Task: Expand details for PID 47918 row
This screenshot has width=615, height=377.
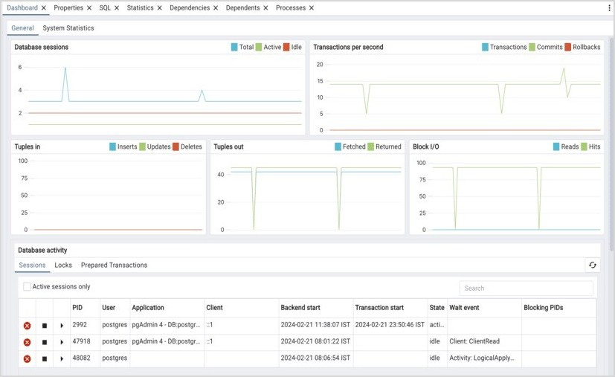Action: click(62, 342)
